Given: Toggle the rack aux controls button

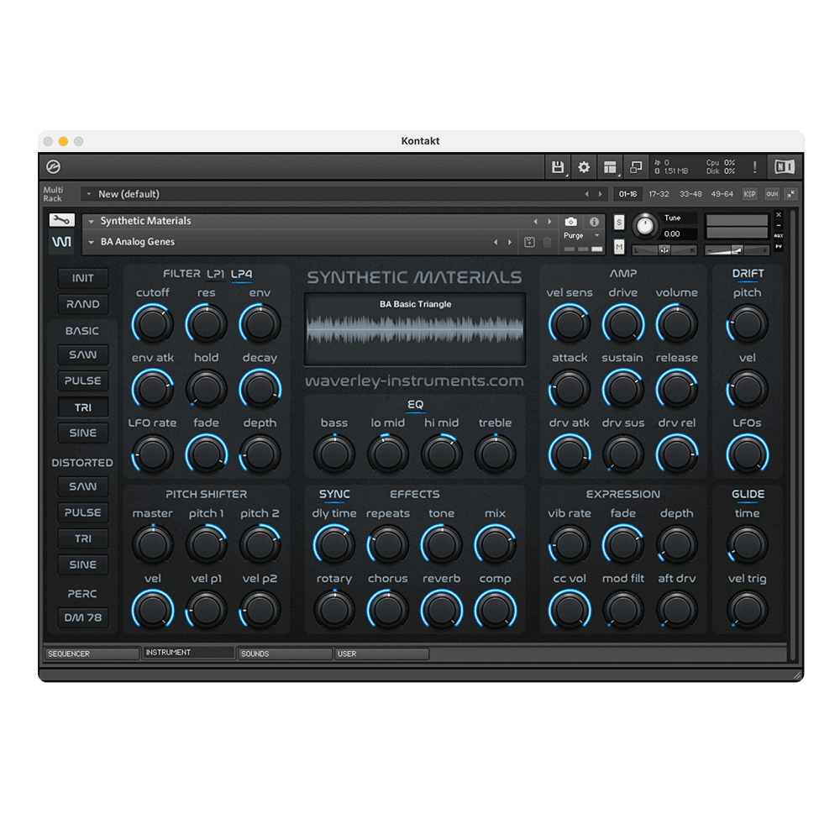Looking at the screenshot, I should coord(772,194).
